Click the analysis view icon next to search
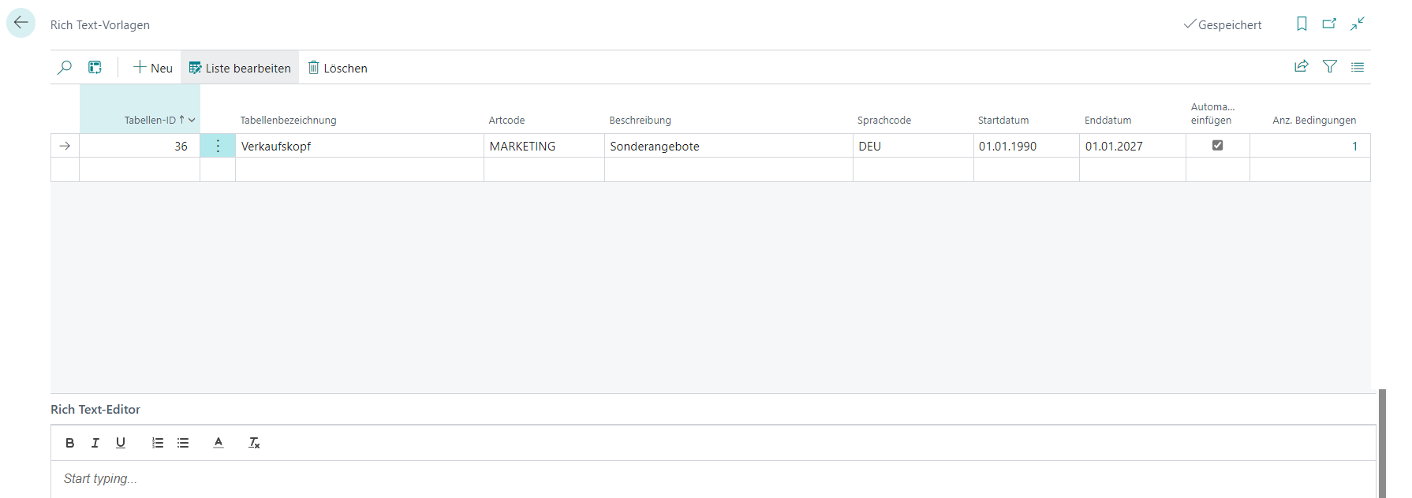 point(95,68)
